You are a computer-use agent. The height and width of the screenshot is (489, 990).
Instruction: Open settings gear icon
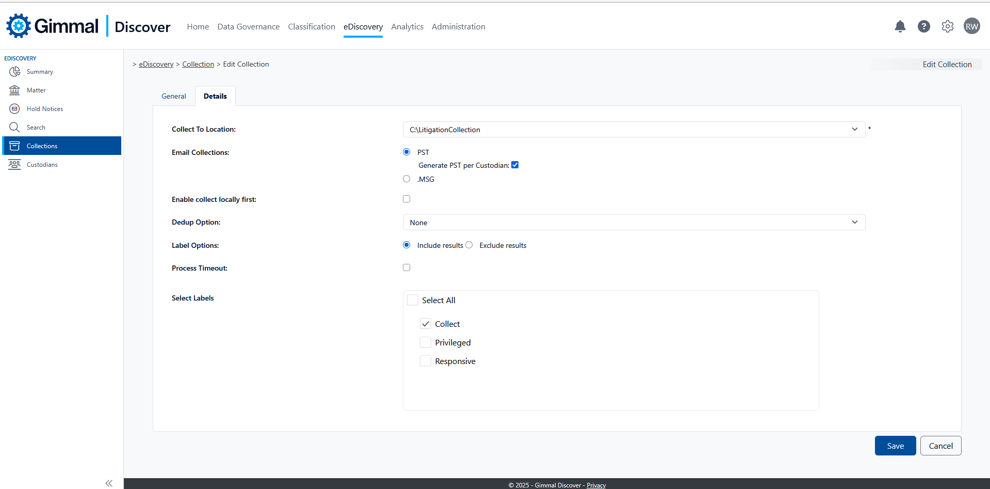[947, 26]
